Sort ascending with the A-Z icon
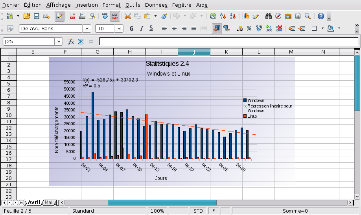The image size is (361, 215). 223,16
